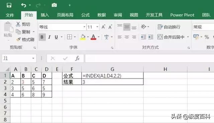This screenshot has width=214, height=123.
Task: Click the align left icon
Action: [120, 37]
